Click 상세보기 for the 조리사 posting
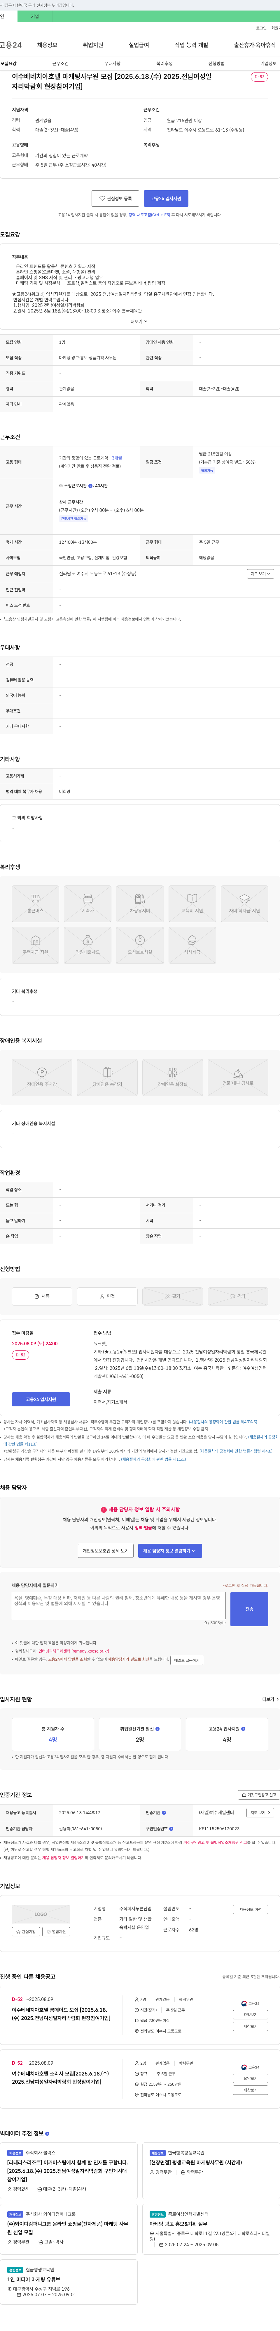280x2331 pixels. tap(250, 2078)
